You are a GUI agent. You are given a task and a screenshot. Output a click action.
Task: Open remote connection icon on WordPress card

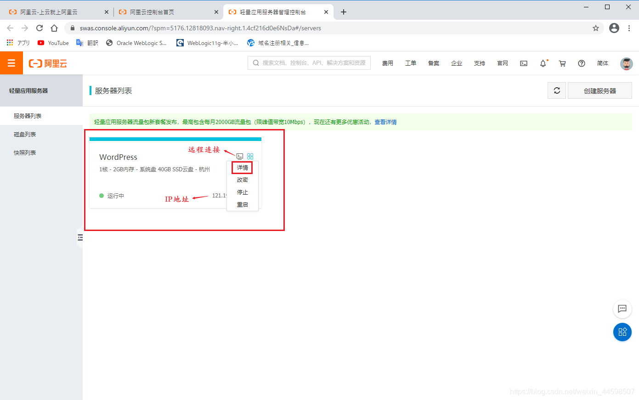tap(240, 156)
